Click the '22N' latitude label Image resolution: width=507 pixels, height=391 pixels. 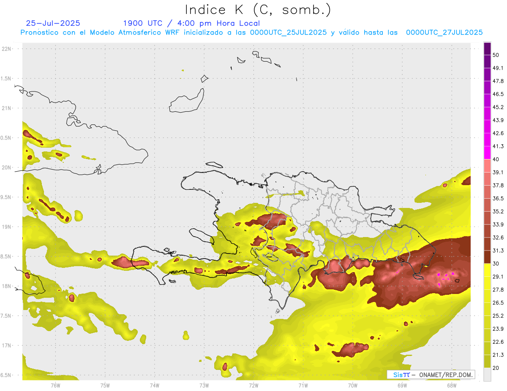tap(6, 49)
